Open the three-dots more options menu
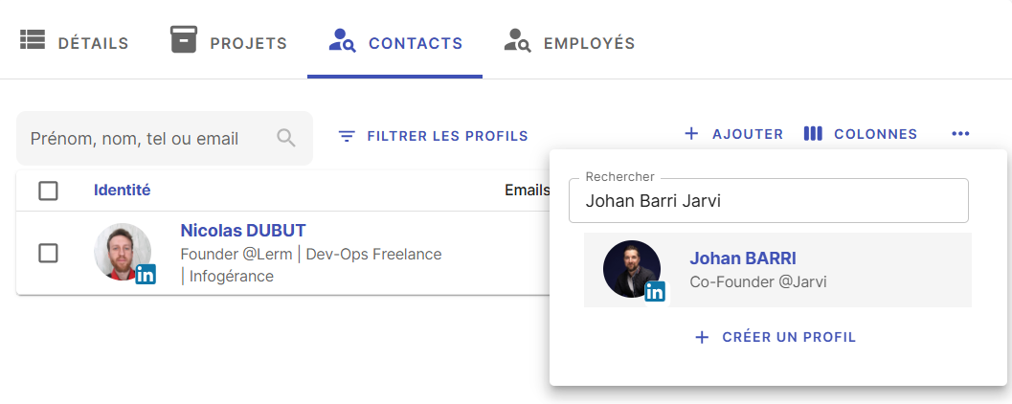The image size is (1012, 404). pos(960,134)
